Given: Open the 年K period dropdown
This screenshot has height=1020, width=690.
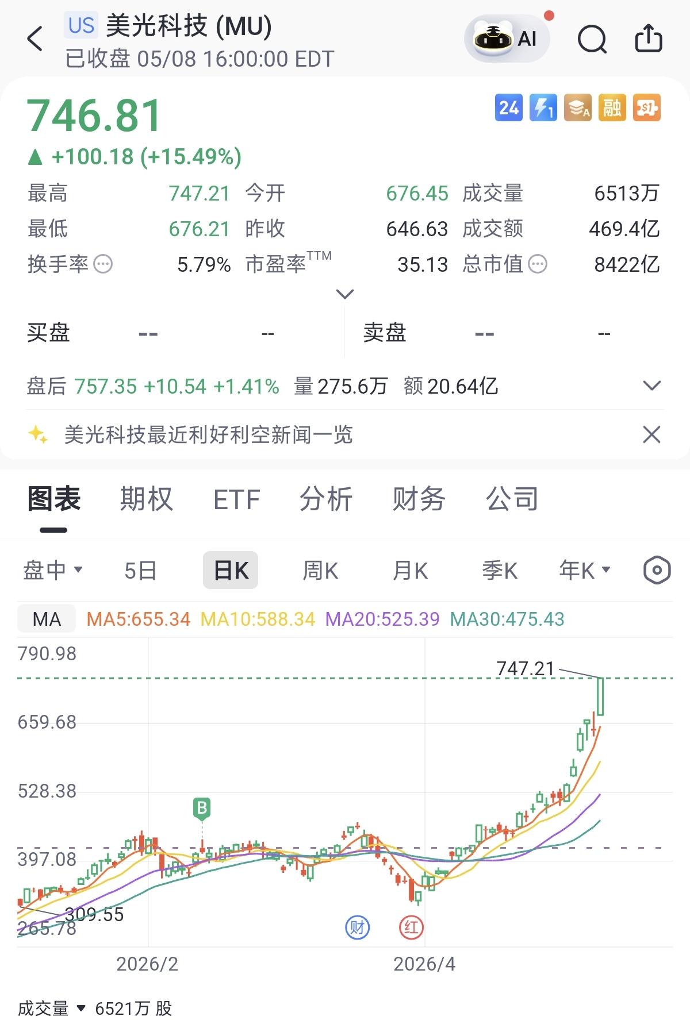Looking at the screenshot, I should click(x=585, y=571).
